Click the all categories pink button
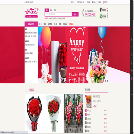Image resolution: width=134 pixels, height=134 pixels. click(31, 24)
